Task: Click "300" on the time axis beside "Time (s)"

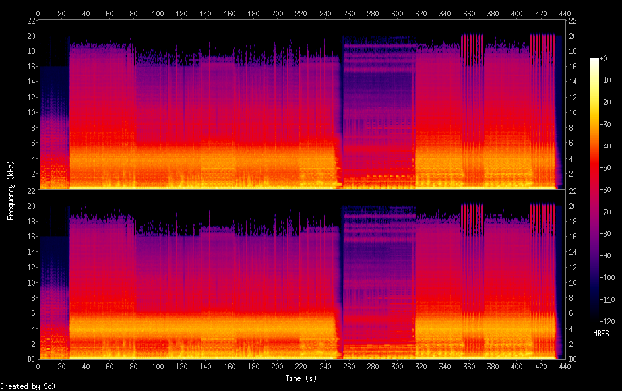Action: [397, 367]
